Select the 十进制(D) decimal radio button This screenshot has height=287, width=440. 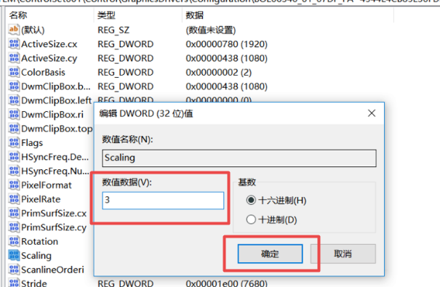point(251,219)
